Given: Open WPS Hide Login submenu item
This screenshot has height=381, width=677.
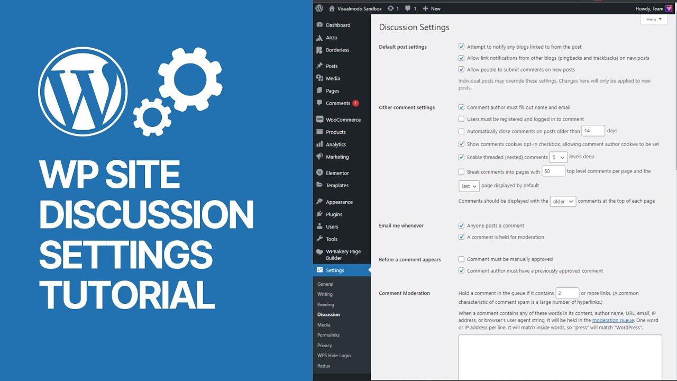Looking at the screenshot, I should 334,356.
